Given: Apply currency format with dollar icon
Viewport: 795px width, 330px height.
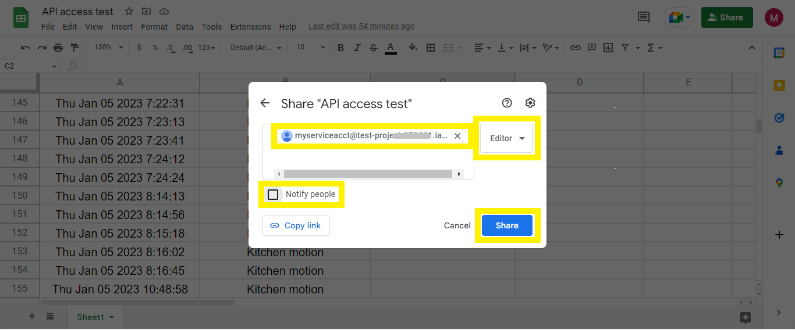Looking at the screenshot, I should (139, 48).
